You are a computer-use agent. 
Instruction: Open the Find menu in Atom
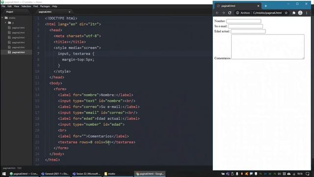click(x=35, y=6)
